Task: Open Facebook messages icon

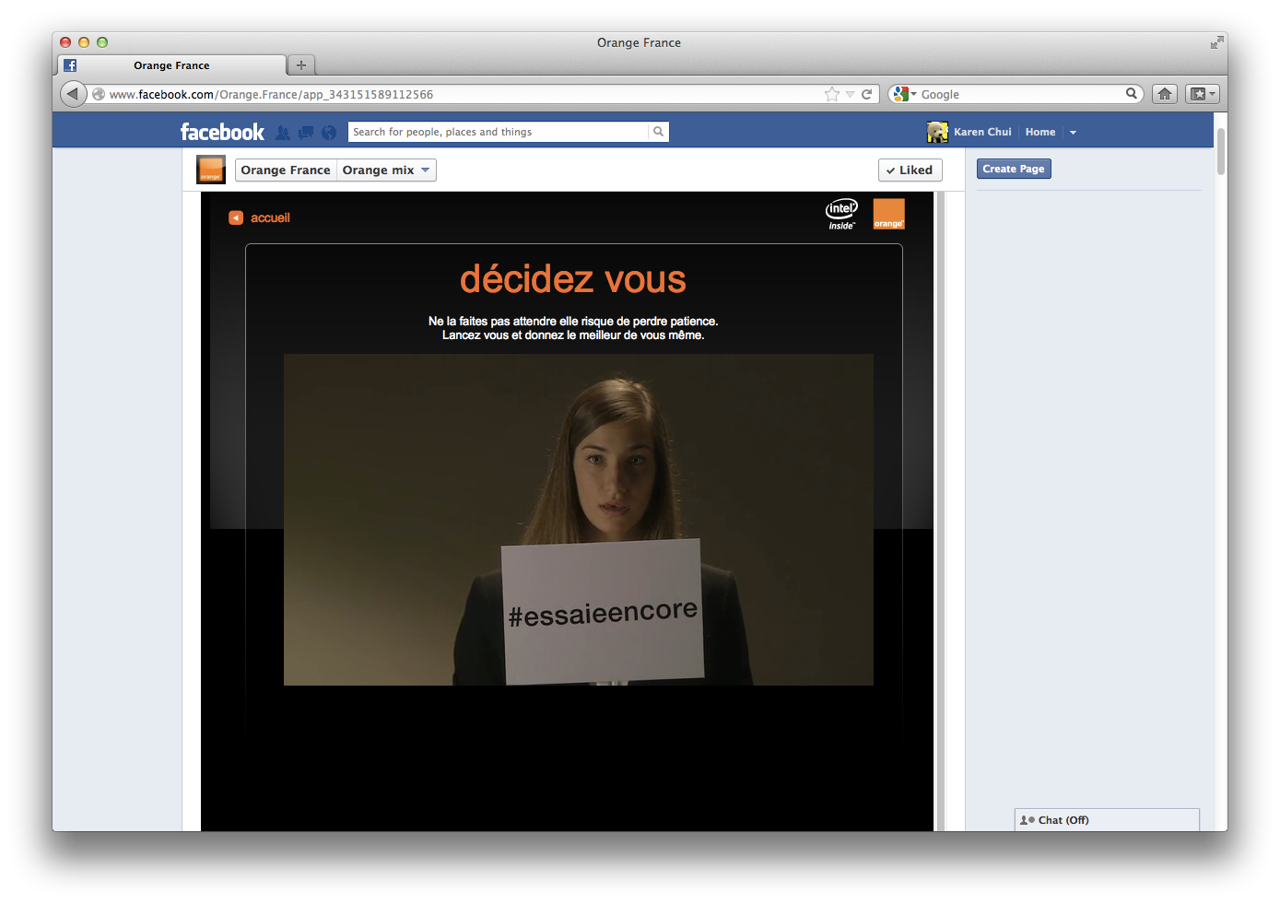Action: 306,133
